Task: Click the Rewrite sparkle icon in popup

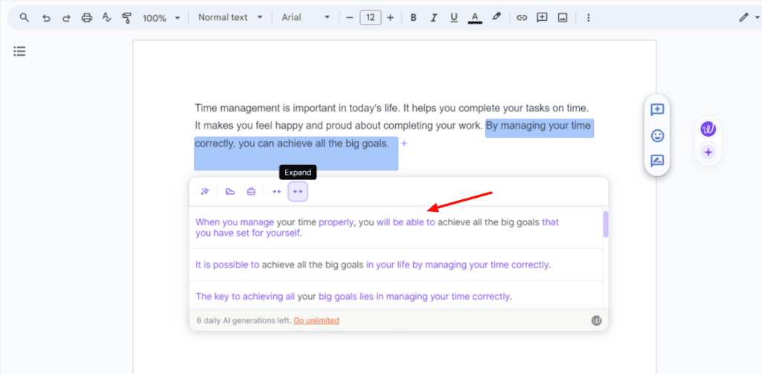Action: tap(205, 192)
